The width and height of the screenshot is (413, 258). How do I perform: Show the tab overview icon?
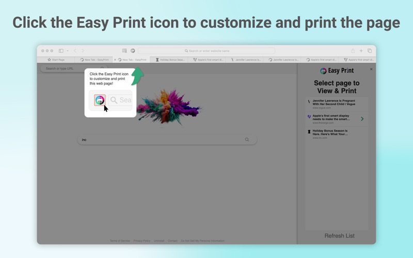coord(370,51)
